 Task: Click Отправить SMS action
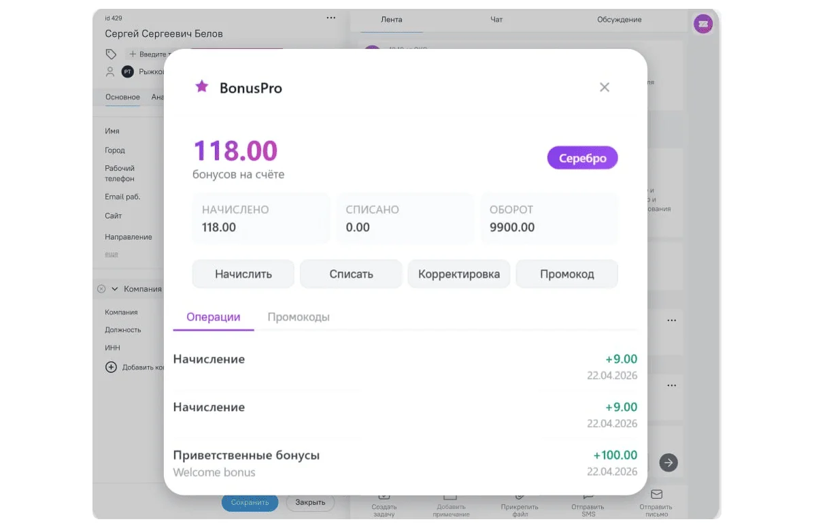[588, 506]
